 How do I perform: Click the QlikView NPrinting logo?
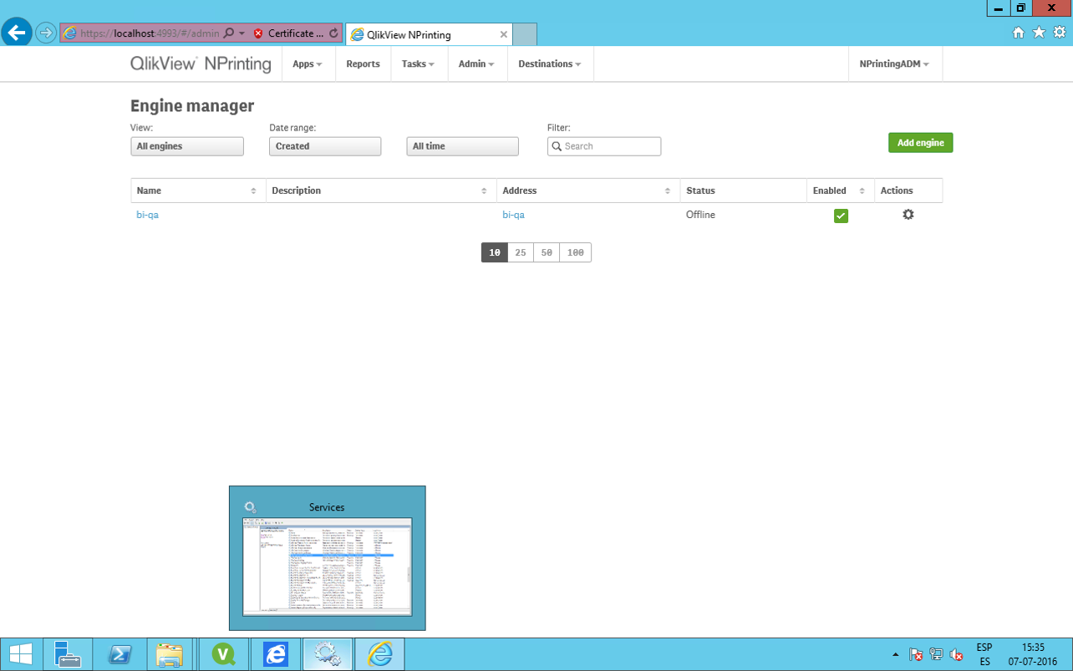coord(201,64)
